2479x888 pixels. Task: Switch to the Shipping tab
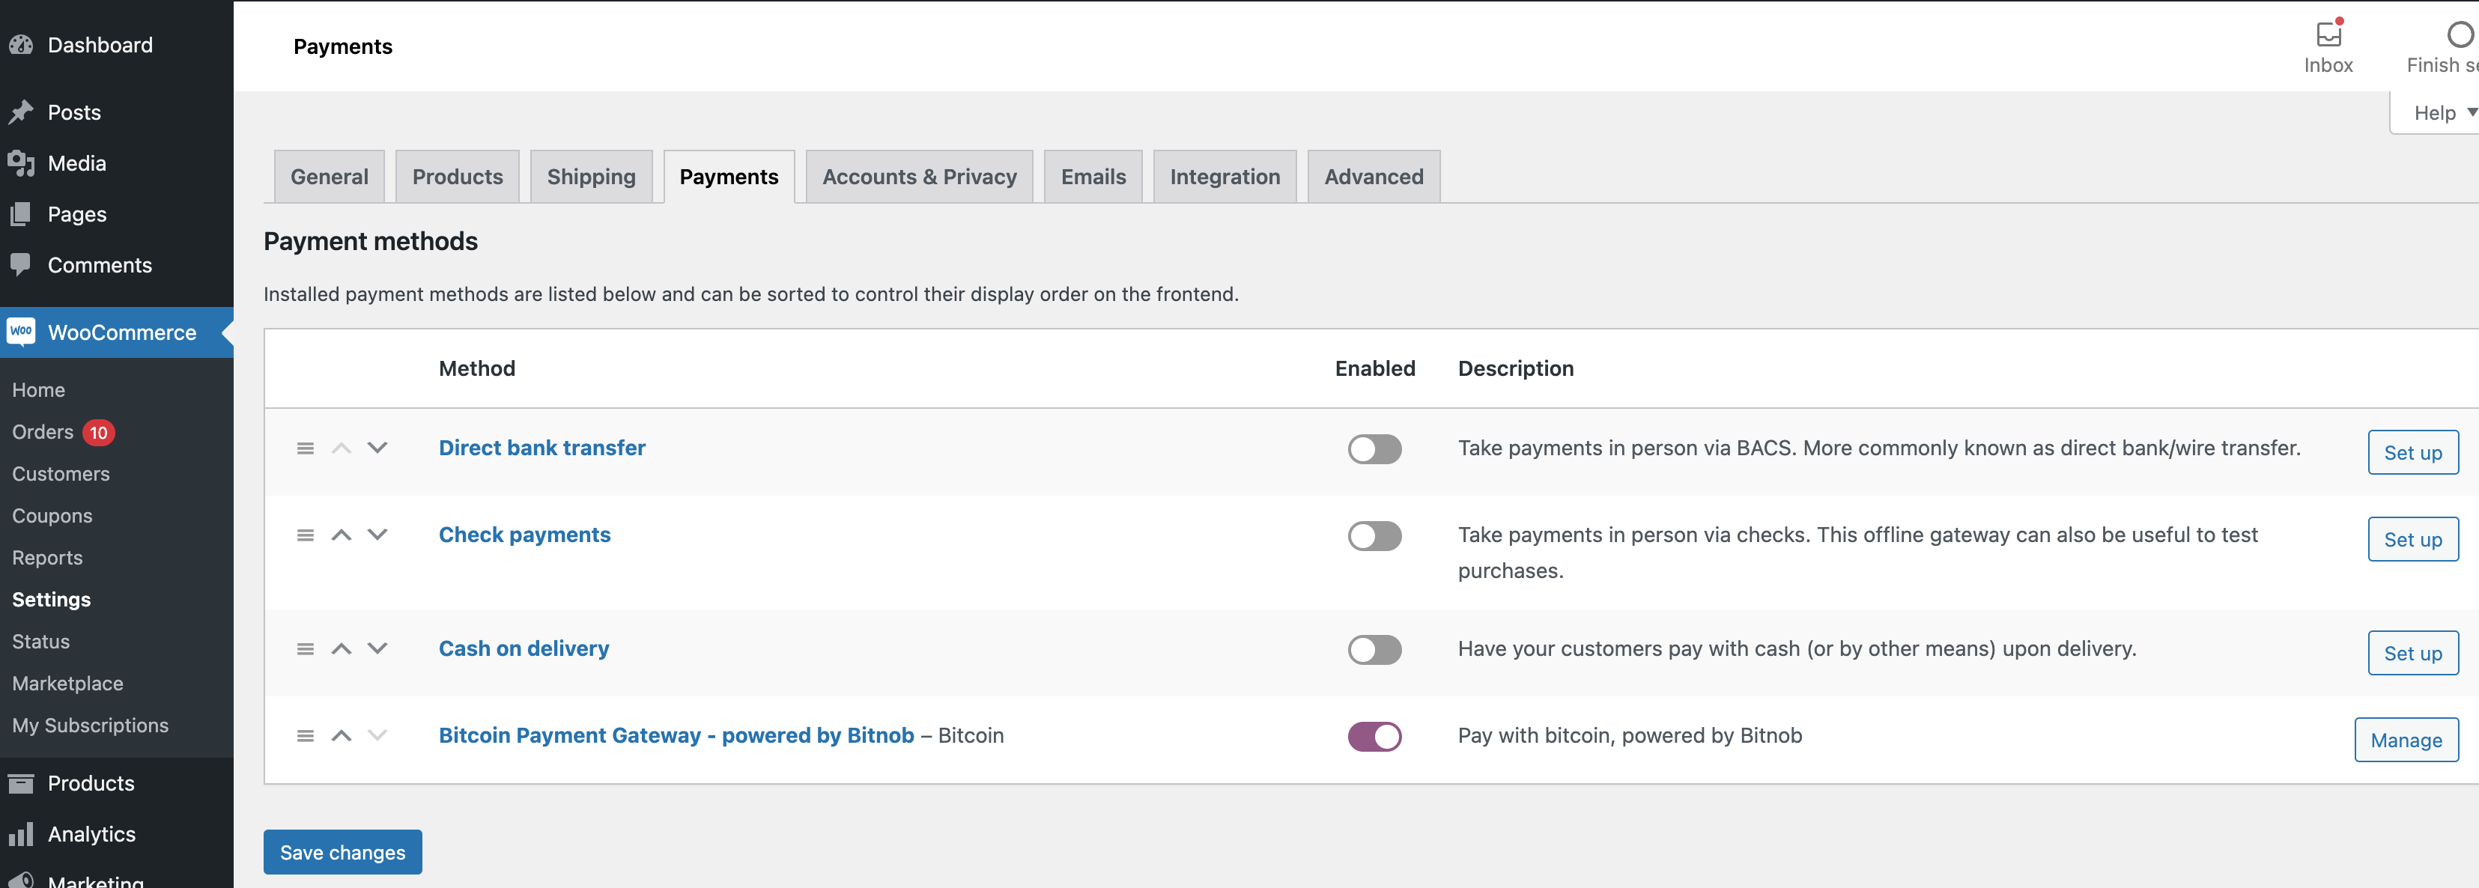point(591,177)
